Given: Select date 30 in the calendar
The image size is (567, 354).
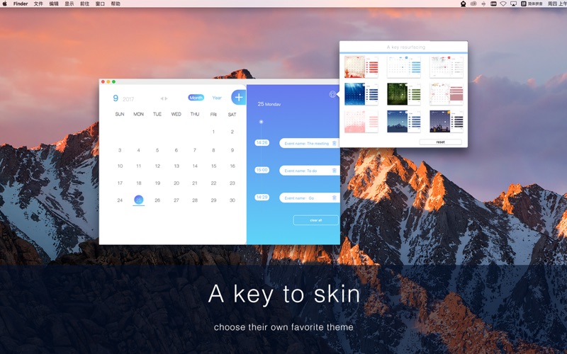Looking at the screenshot, I should pos(232,200).
